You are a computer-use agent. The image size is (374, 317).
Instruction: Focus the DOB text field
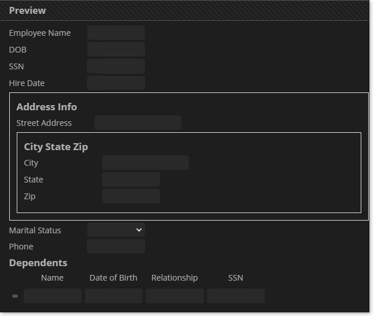(116, 50)
